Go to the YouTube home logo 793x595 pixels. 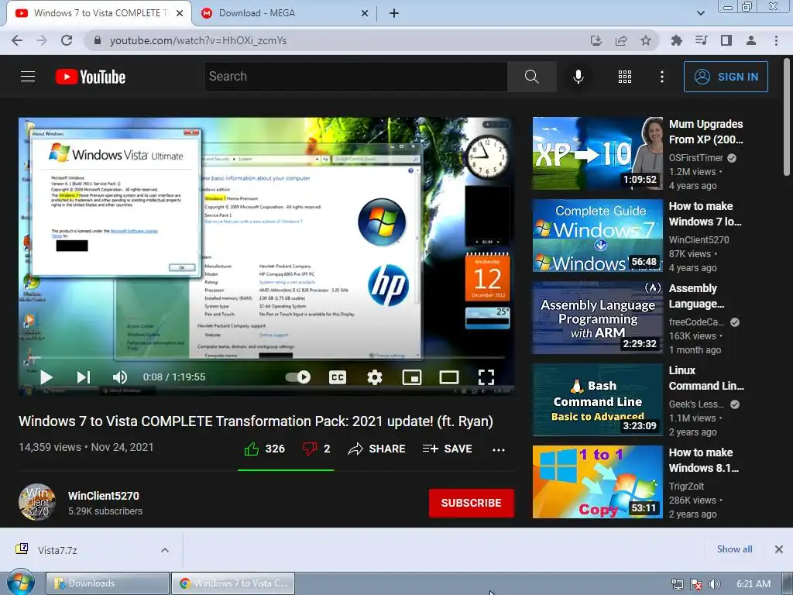[91, 77]
